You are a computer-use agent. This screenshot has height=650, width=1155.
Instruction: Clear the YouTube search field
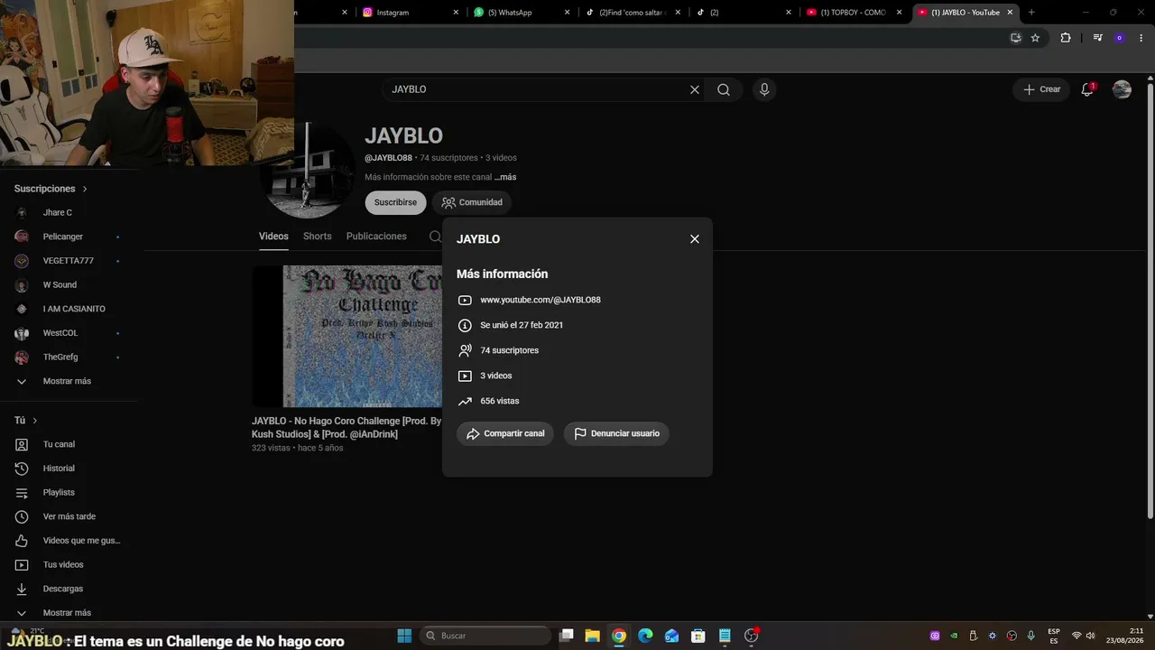(x=695, y=89)
